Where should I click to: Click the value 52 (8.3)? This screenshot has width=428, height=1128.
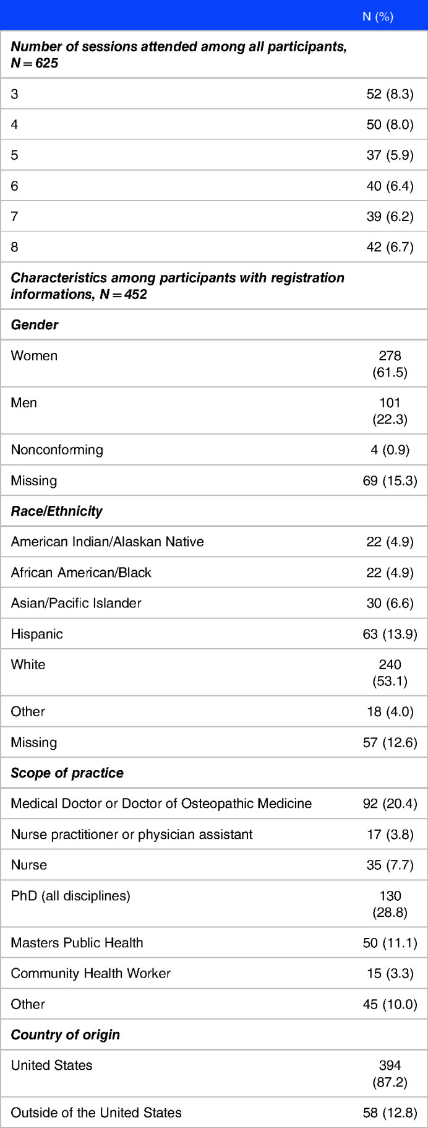[390, 94]
